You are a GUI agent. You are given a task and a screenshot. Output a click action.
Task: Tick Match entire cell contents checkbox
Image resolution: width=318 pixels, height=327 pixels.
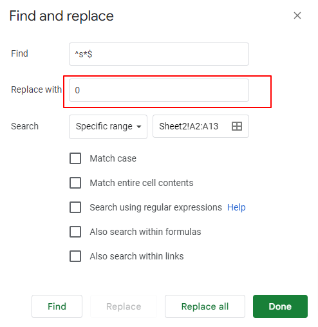pyautogui.click(x=75, y=183)
